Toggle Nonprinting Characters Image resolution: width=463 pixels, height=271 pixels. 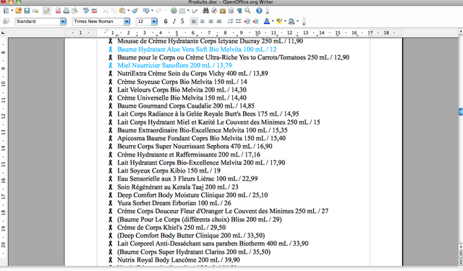[x=239, y=11]
